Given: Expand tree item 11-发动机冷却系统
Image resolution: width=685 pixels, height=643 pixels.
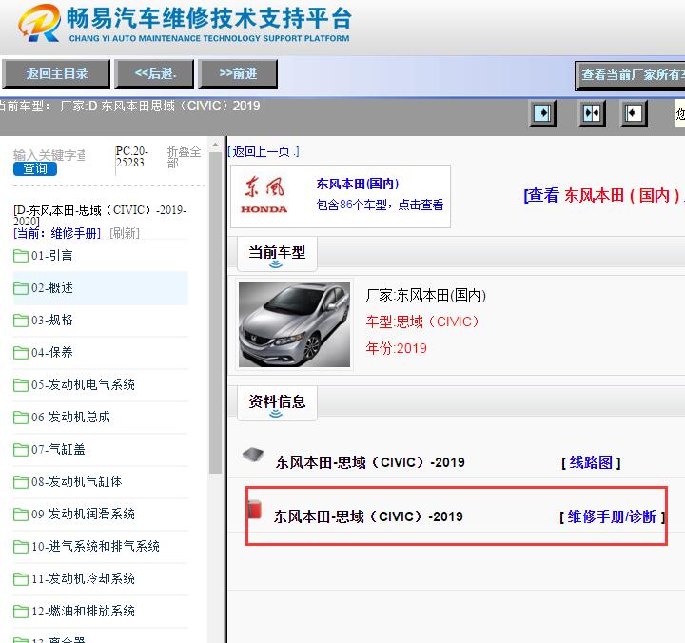Looking at the screenshot, I should (x=83, y=578).
